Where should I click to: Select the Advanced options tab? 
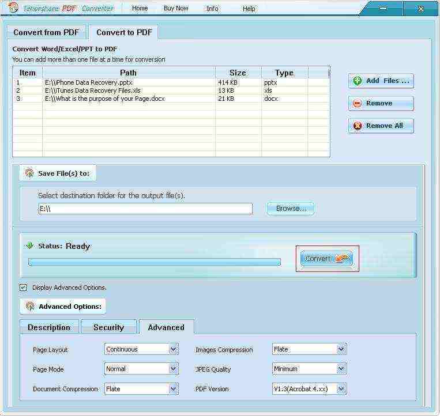(x=166, y=327)
